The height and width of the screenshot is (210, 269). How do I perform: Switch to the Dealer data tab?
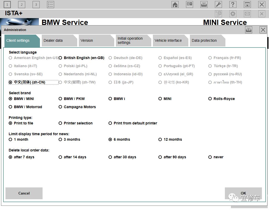pyautogui.click(x=59, y=40)
